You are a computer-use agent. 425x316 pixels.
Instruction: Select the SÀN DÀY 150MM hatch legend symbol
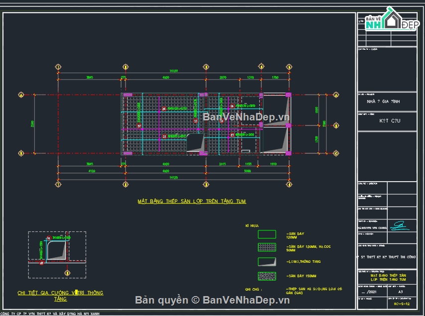tap(266, 276)
